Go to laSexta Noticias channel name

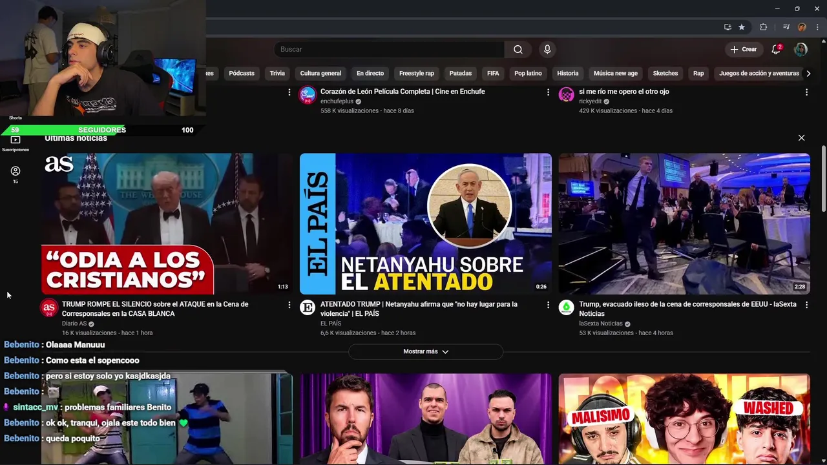[601, 324]
